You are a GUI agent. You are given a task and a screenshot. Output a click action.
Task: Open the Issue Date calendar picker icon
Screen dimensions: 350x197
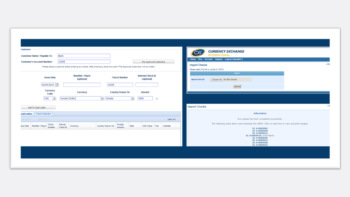click(57, 85)
